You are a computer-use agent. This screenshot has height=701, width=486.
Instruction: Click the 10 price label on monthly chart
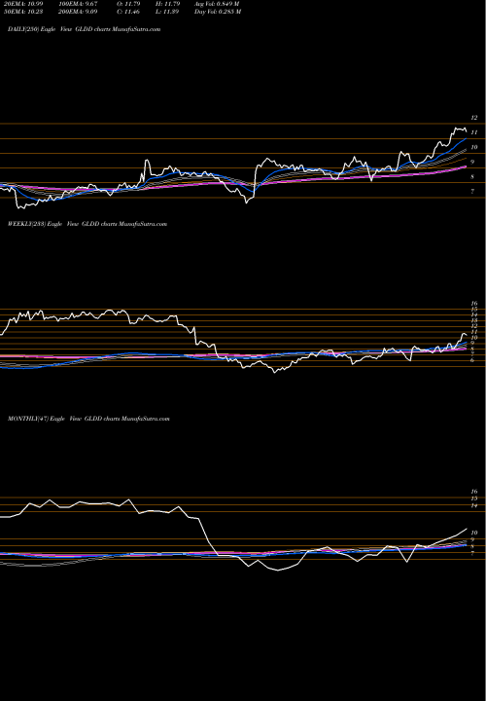[x=474, y=533]
